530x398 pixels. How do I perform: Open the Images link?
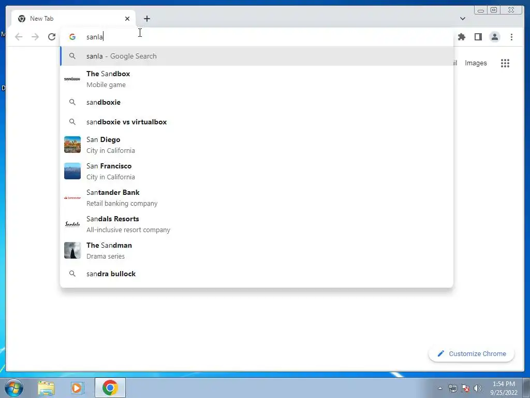pyautogui.click(x=476, y=63)
